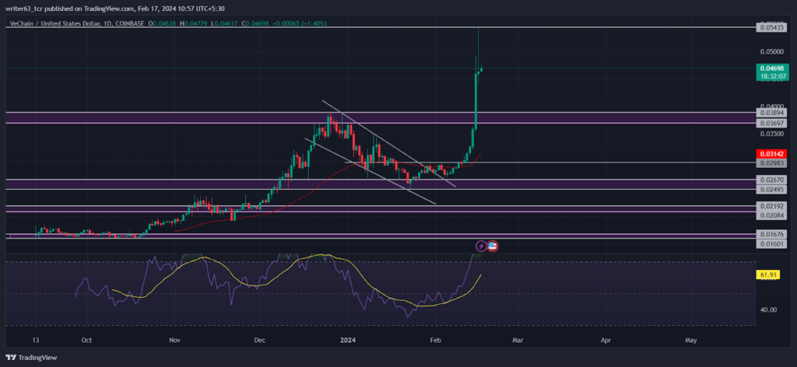Click the 0.03894 price level label
Image resolution: width=797 pixels, height=367 pixels.
coord(771,113)
